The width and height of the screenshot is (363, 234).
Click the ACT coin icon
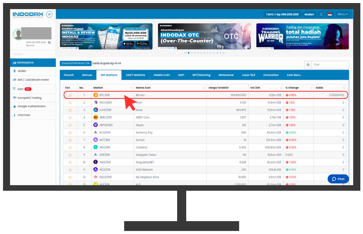coord(96,140)
